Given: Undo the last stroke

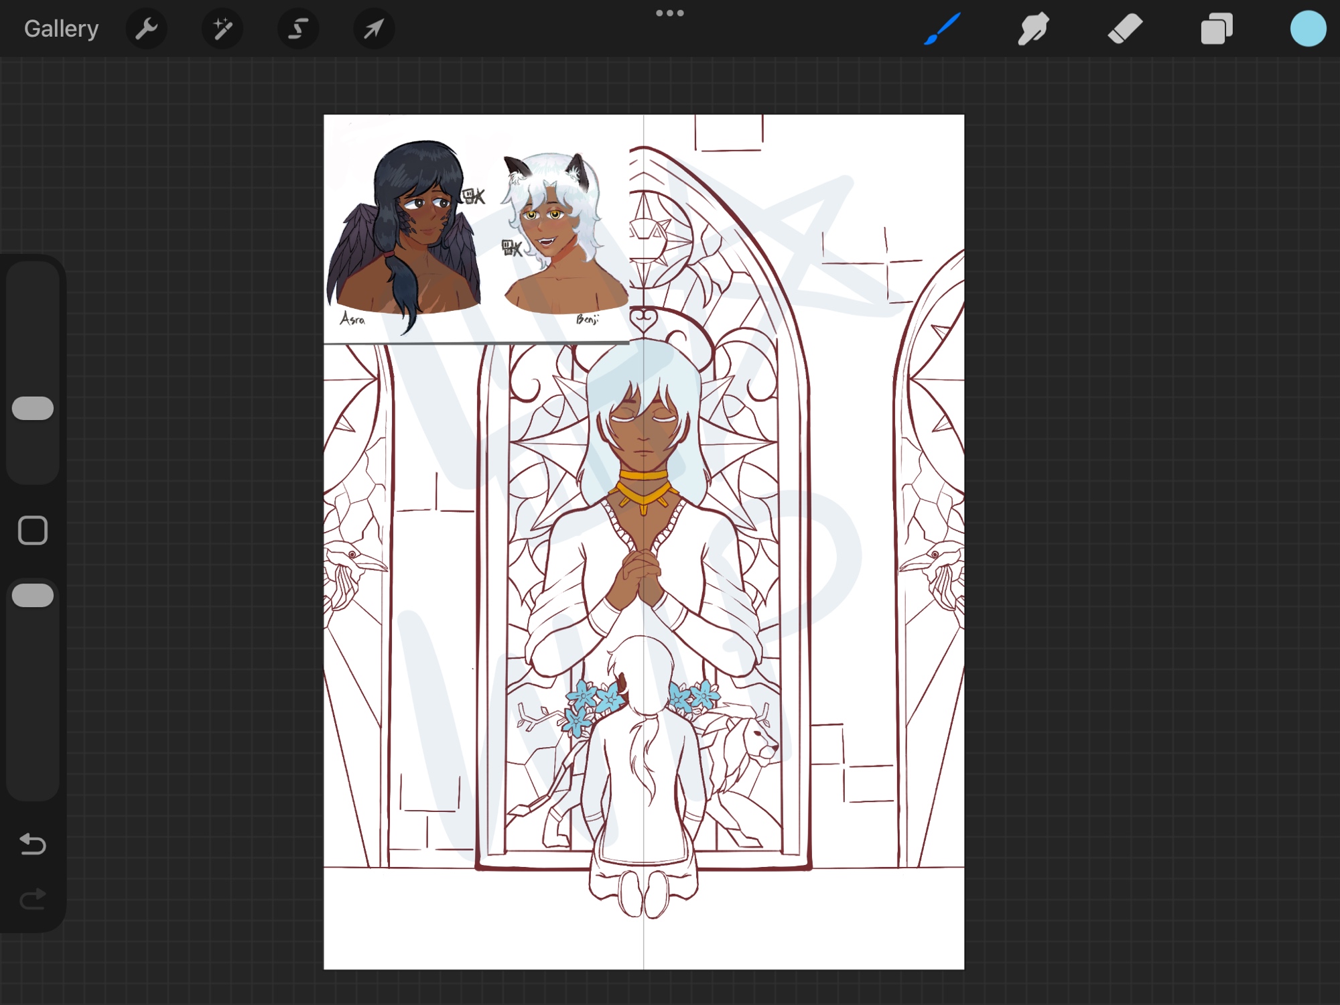Looking at the screenshot, I should [x=33, y=844].
